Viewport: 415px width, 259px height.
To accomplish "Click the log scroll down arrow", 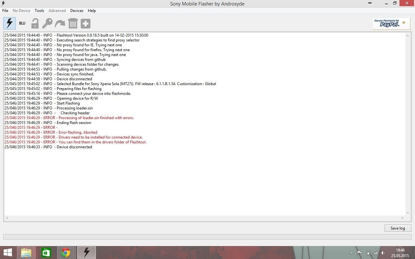I will (x=408, y=212).
